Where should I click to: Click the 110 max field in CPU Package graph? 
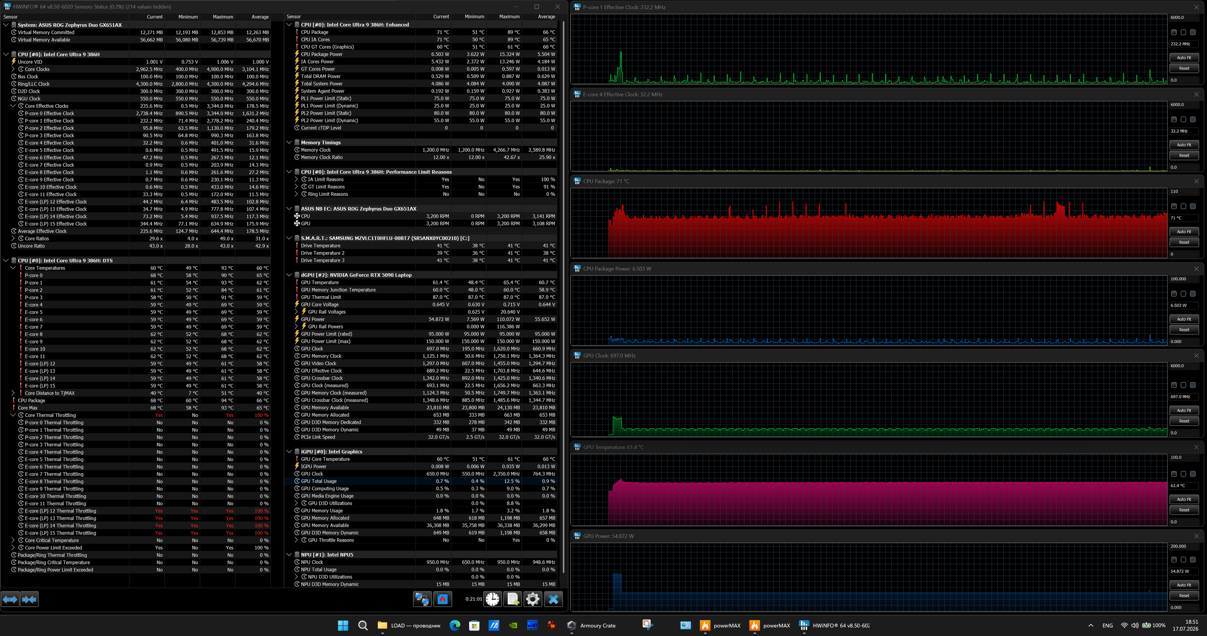click(1184, 191)
